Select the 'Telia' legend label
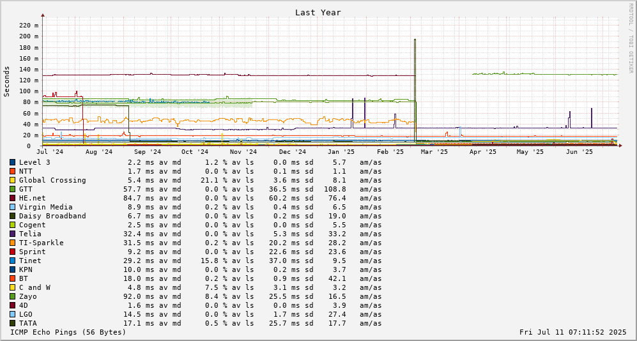 [30, 234]
